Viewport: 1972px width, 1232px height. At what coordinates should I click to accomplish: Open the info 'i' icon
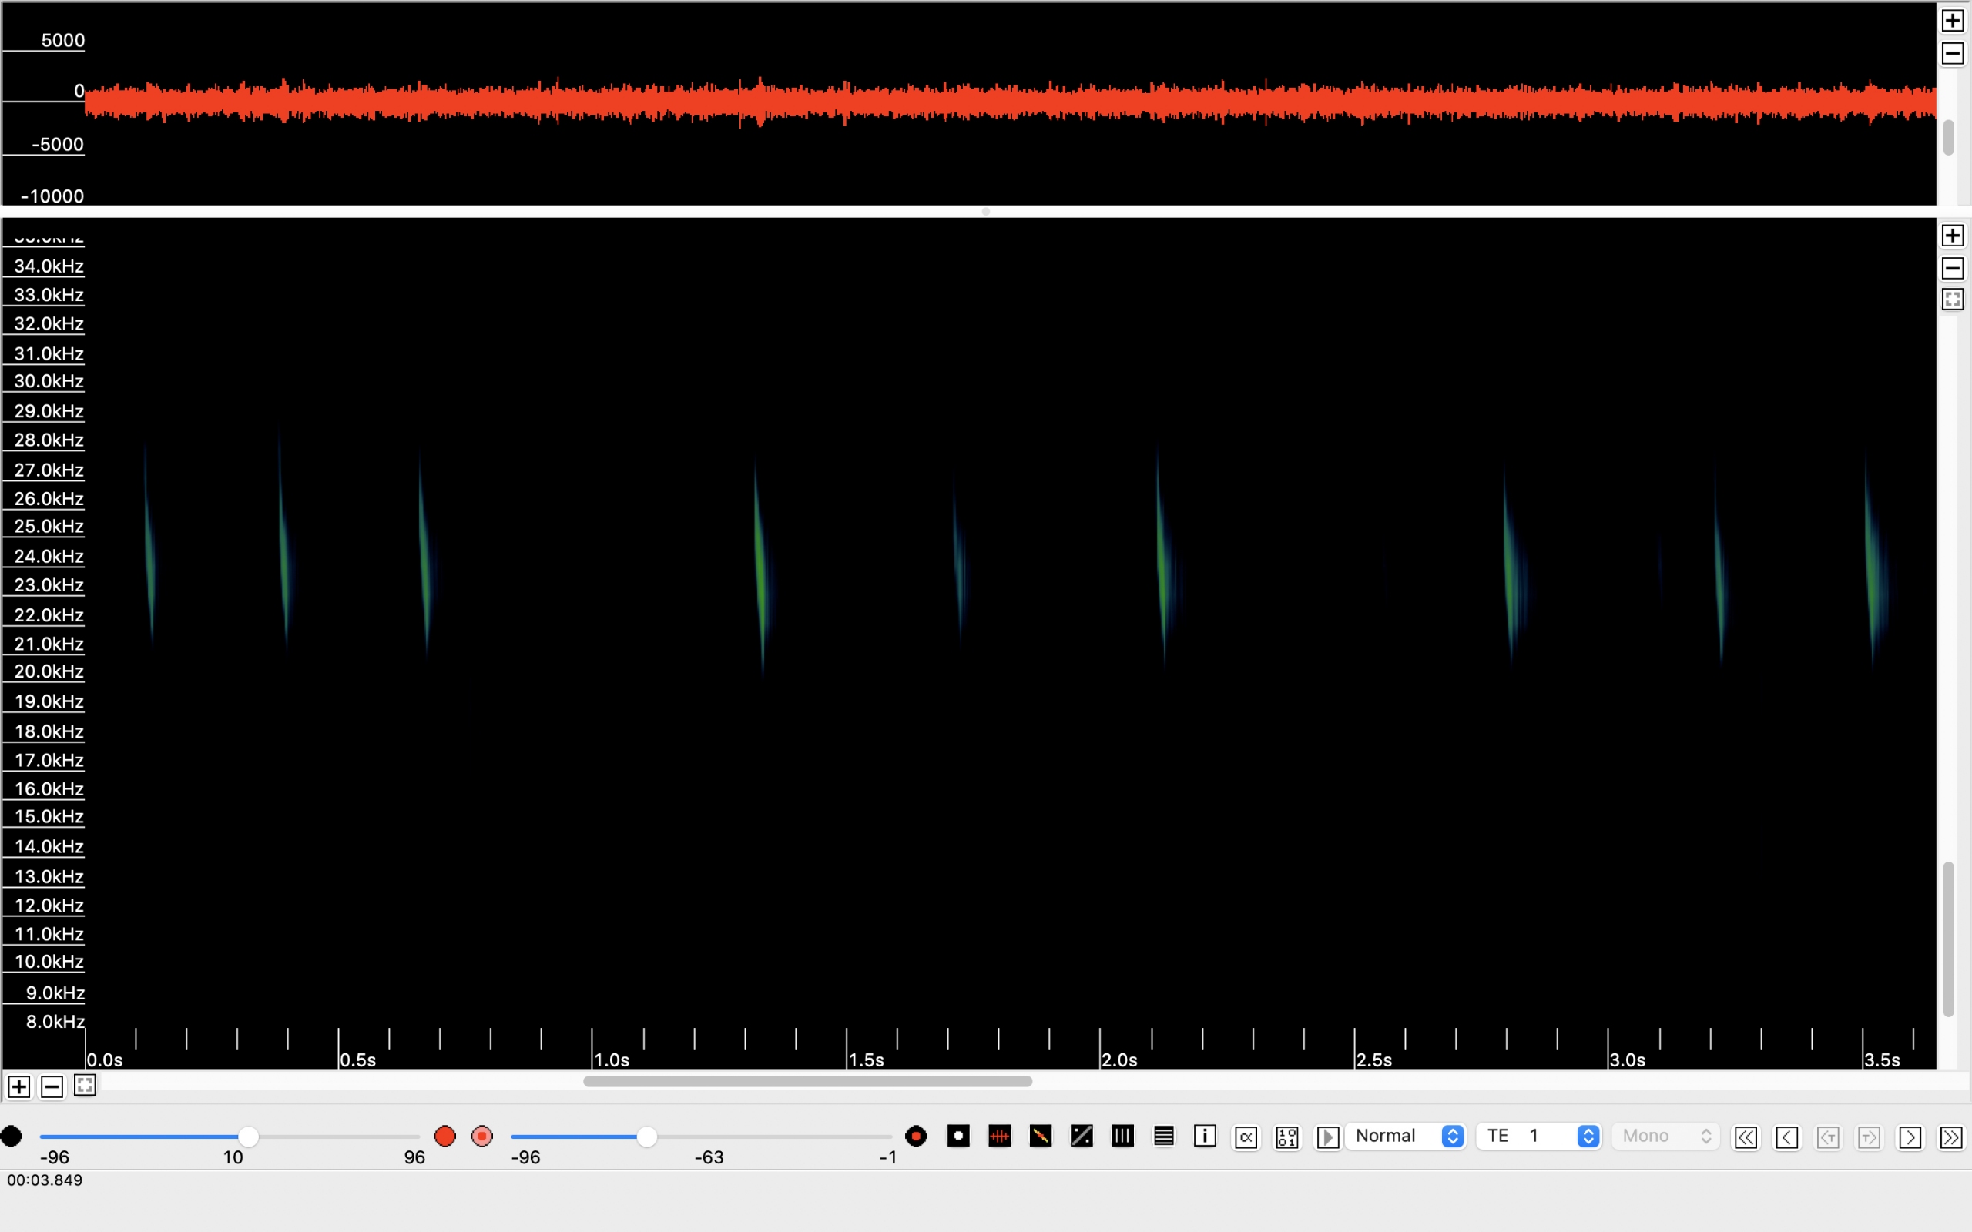[1205, 1136]
